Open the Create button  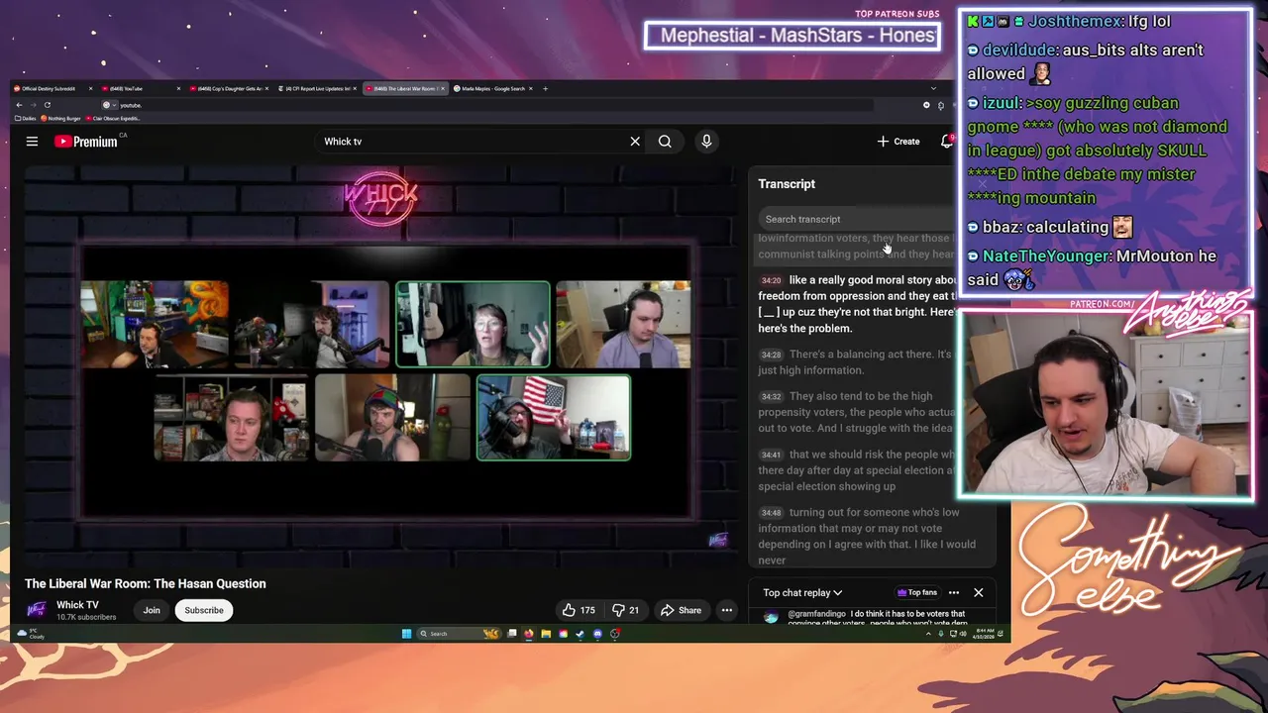click(x=898, y=142)
